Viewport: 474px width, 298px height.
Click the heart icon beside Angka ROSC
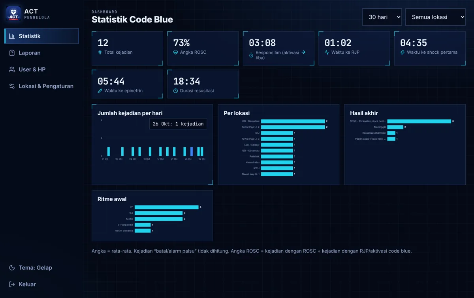pyautogui.click(x=175, y=52)
